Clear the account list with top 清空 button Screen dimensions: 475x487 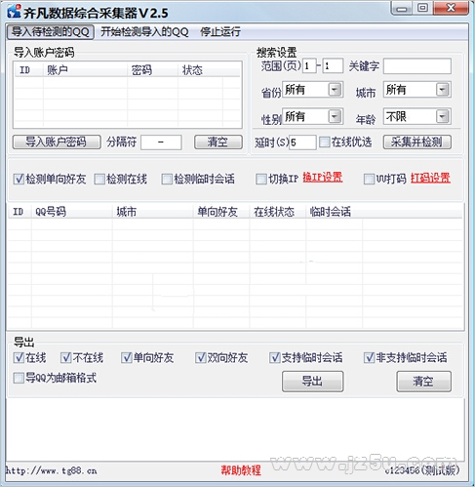click(x=218, y=142)
